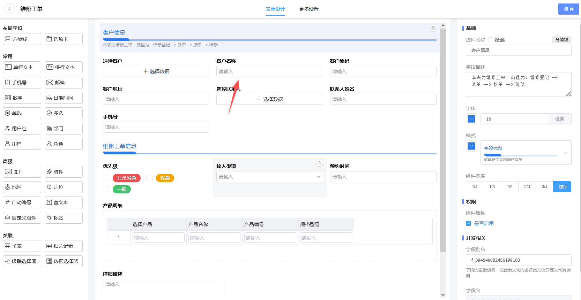Delete the 接入渠道 field with trash icon
This screenshot has width=581, height=300.
click(x=319, y=163)
